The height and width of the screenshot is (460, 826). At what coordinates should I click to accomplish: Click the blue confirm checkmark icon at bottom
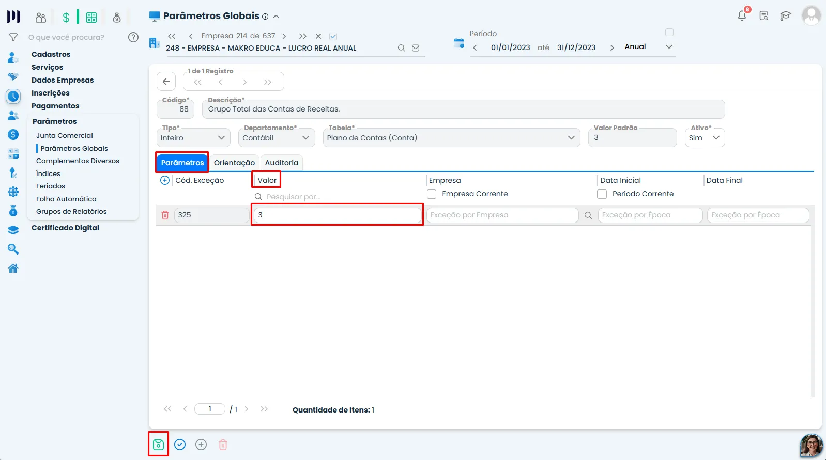[x=180, y=445]
